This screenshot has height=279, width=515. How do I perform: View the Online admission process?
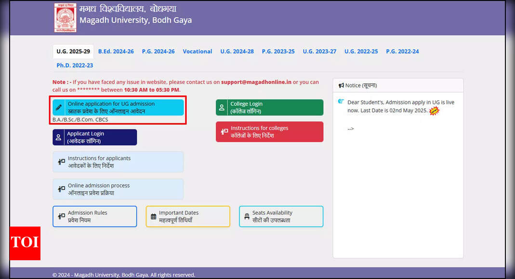point(118,189)
